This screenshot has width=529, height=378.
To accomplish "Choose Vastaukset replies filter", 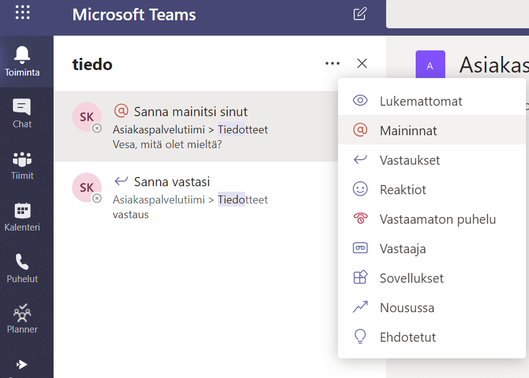I will 410,160.
